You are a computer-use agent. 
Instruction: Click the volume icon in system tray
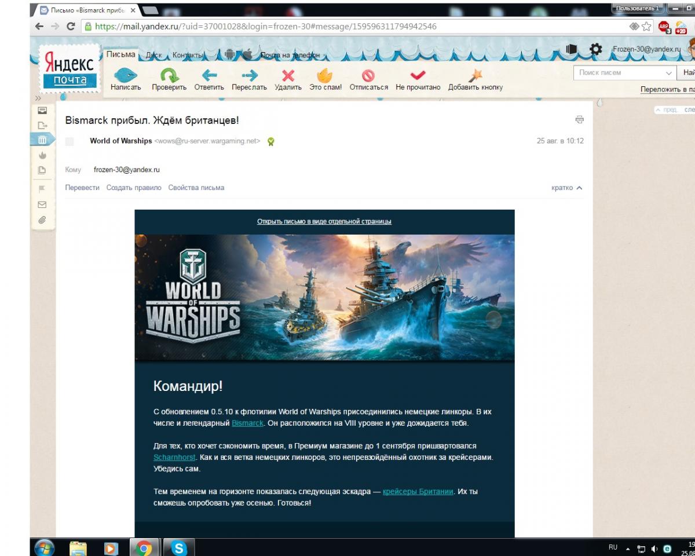[x=654, y=548]
